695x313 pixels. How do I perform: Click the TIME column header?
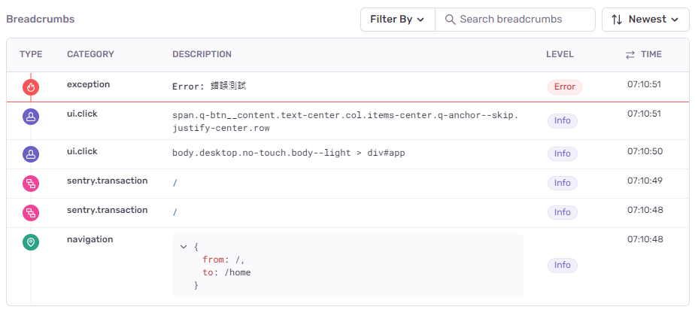click(651, 54)
